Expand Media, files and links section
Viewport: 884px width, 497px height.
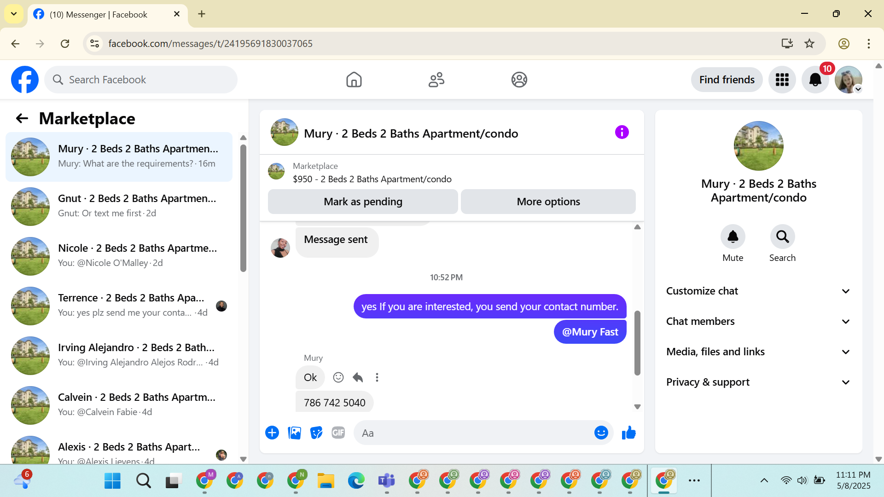(759, 352)
